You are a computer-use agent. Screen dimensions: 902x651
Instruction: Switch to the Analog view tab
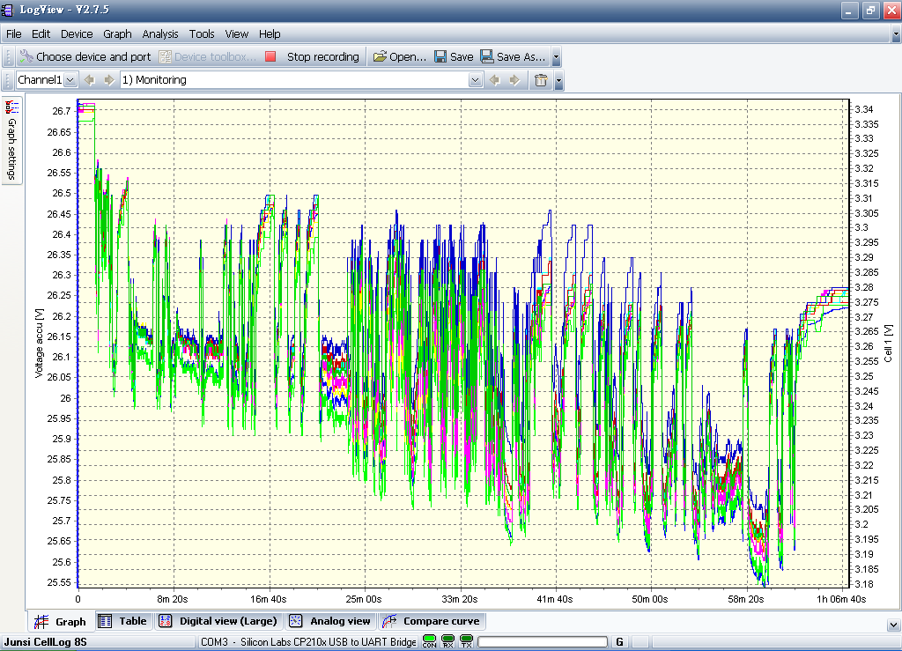(330, 621)
